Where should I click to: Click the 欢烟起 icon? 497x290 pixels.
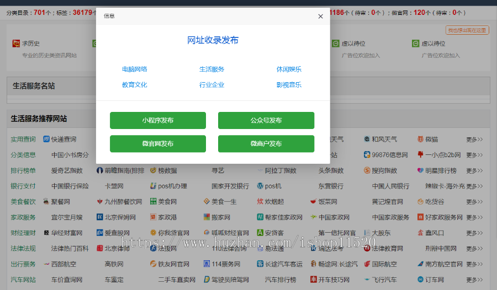260,201
